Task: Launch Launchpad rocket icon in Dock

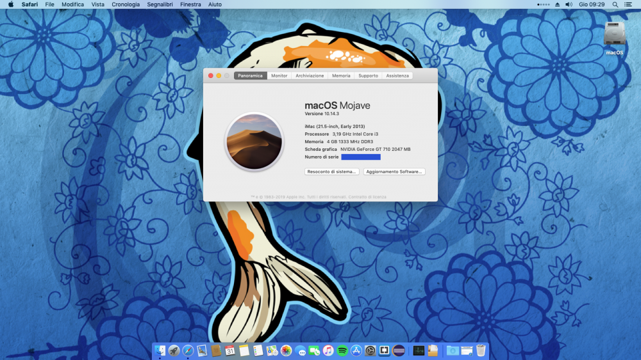Action: click(174, 350)
